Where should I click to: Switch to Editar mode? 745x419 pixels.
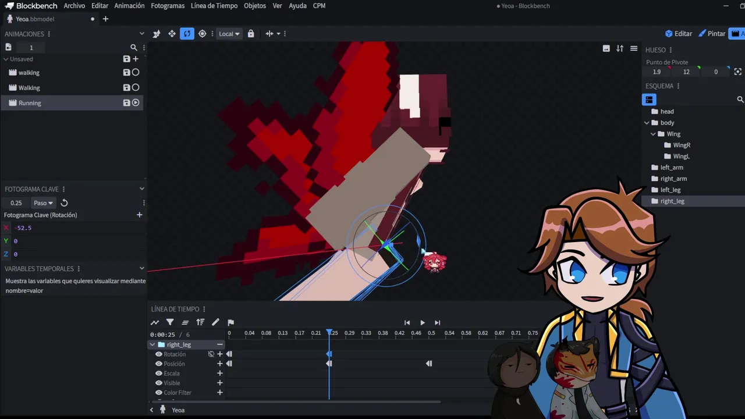(679, 34)
